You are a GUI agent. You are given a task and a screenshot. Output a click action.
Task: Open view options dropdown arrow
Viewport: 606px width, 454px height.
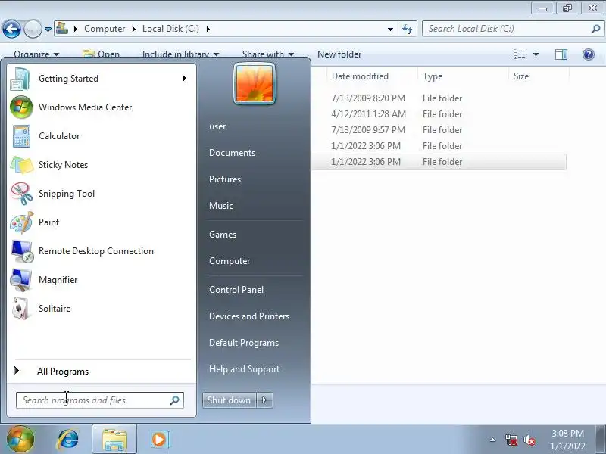click(536, 54)
